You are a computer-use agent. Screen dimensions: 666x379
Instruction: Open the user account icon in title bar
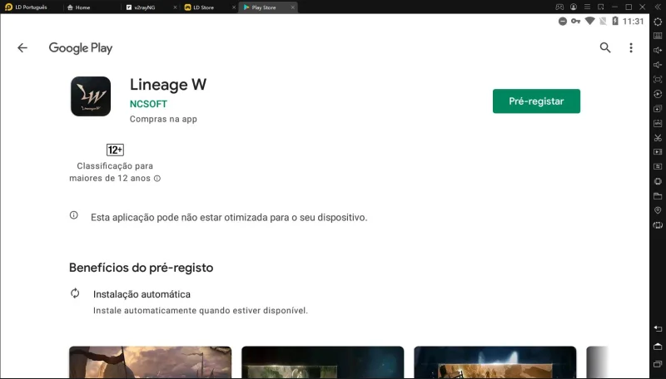(574, 7)
